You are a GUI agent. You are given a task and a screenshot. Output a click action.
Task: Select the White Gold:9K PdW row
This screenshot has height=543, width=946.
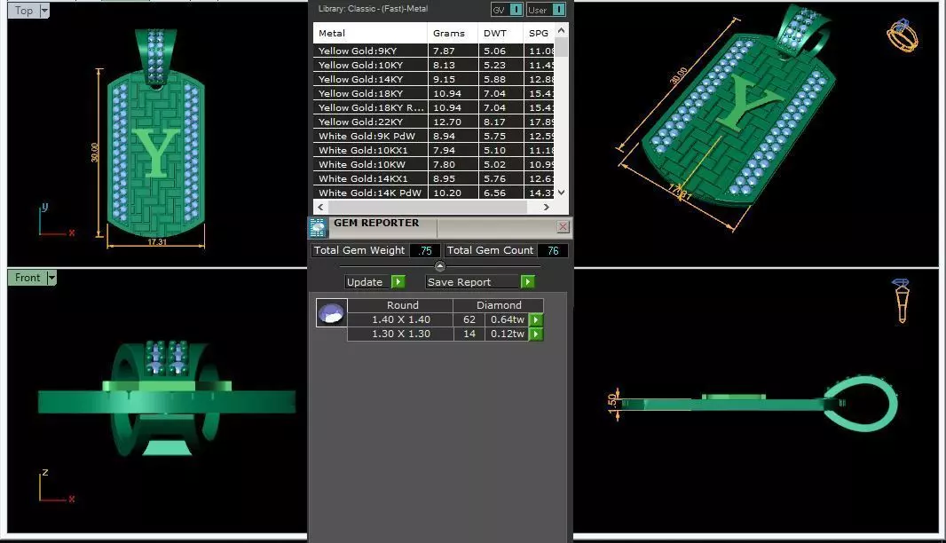pyautogui.click(x=433, y=136)
